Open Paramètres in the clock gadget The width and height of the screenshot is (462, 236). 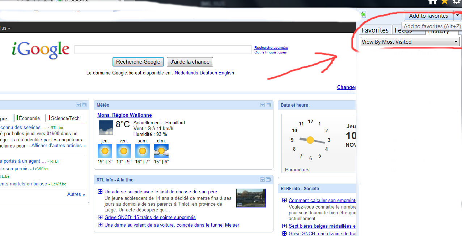(x=297, y=170)
